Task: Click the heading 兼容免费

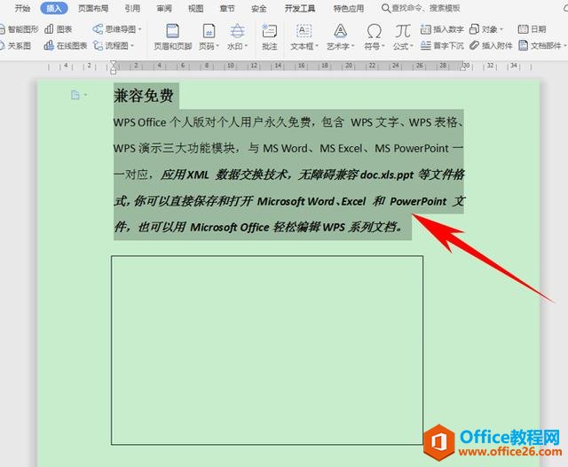Action: pyautogui.click(x=144, y=97)
